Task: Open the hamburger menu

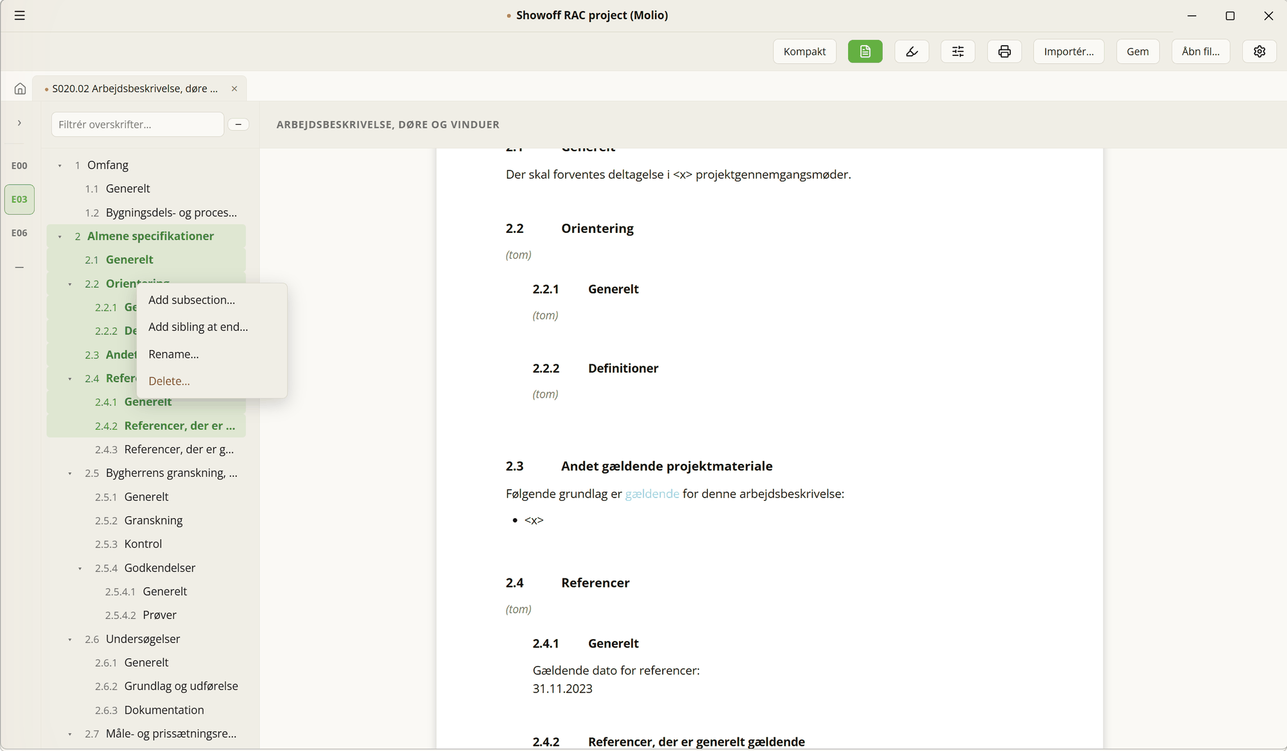Action: point(20,15)
